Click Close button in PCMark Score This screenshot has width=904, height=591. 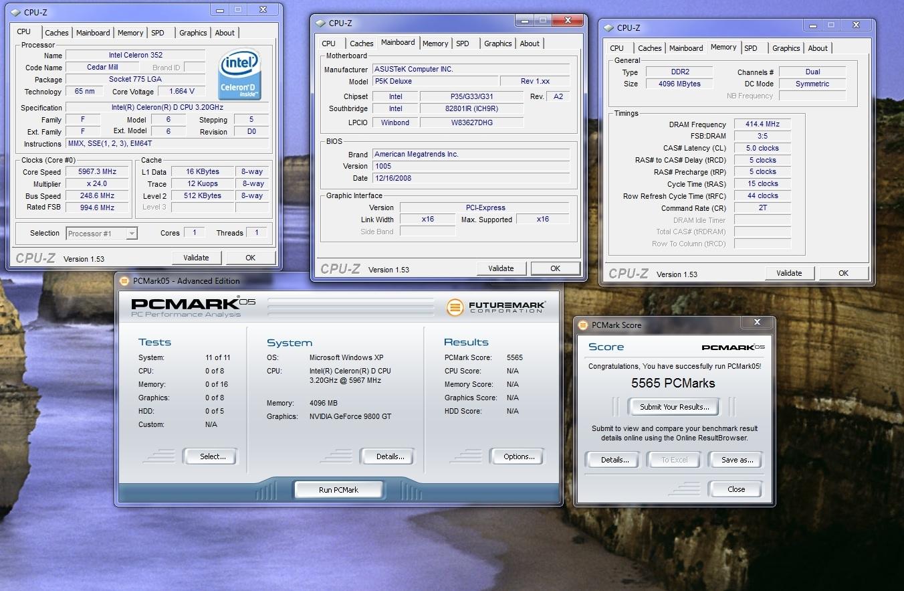click(736, 489)
